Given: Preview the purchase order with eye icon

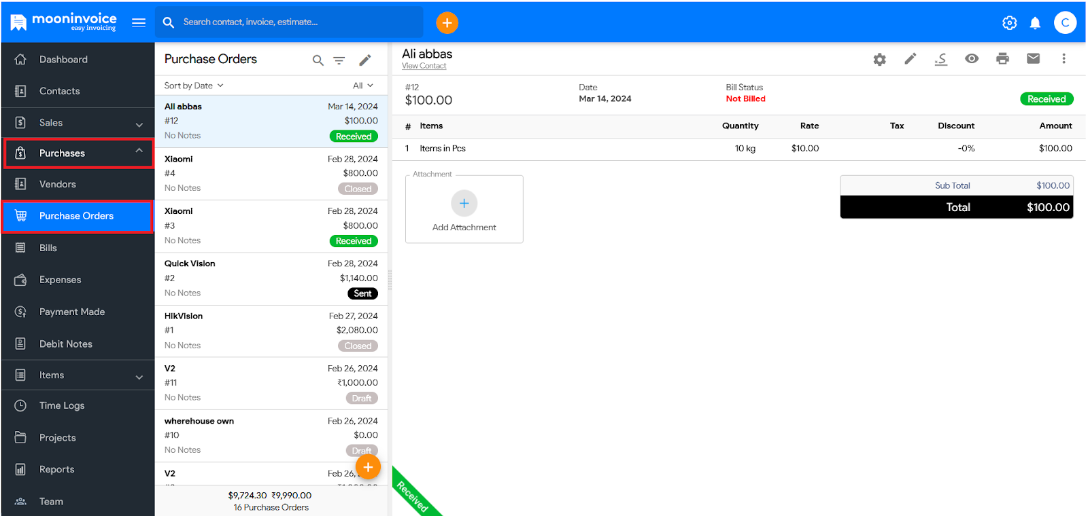Looking at the screenshot, I should [x=972, y=58].
